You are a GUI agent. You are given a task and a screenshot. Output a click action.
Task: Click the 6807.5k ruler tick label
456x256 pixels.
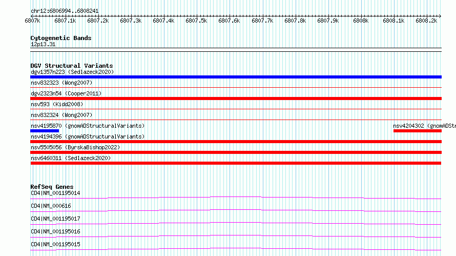coord(196,21)
